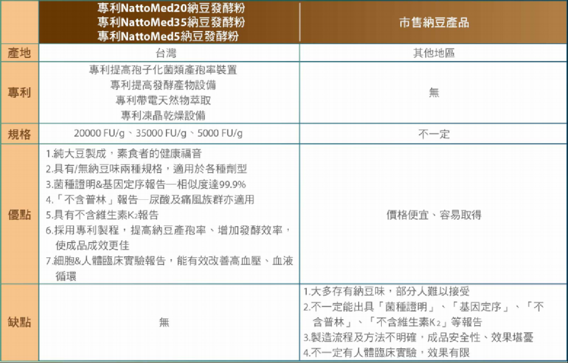The height and width of the screenshot is (363, 568).
Task: Click 專利提高發酵產物設備 line
Action: pyautogui.click(x=163, y=85)
